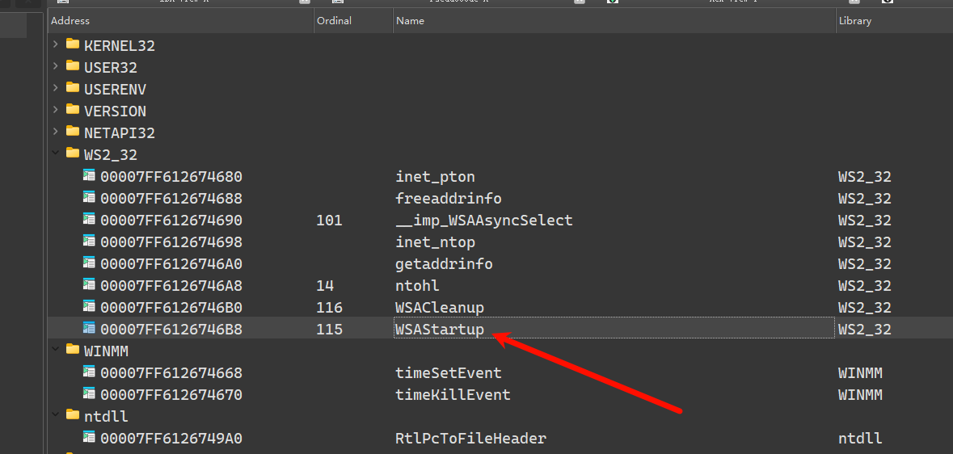This screenshot has height=454, width=953.
Task: Click ordinal 14 in the ntohl row
Action: coord(325,286)
